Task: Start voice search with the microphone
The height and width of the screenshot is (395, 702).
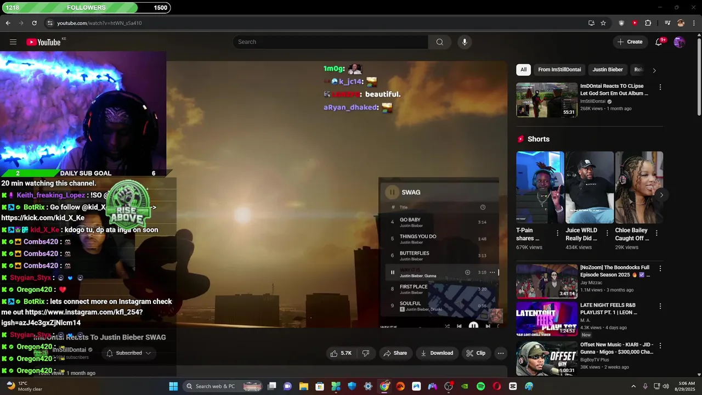Action: (465, 42)
